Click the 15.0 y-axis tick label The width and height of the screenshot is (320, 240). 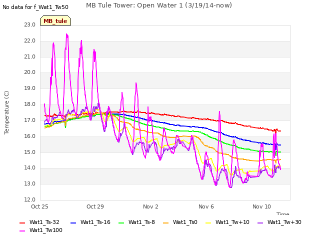(30, 152)
